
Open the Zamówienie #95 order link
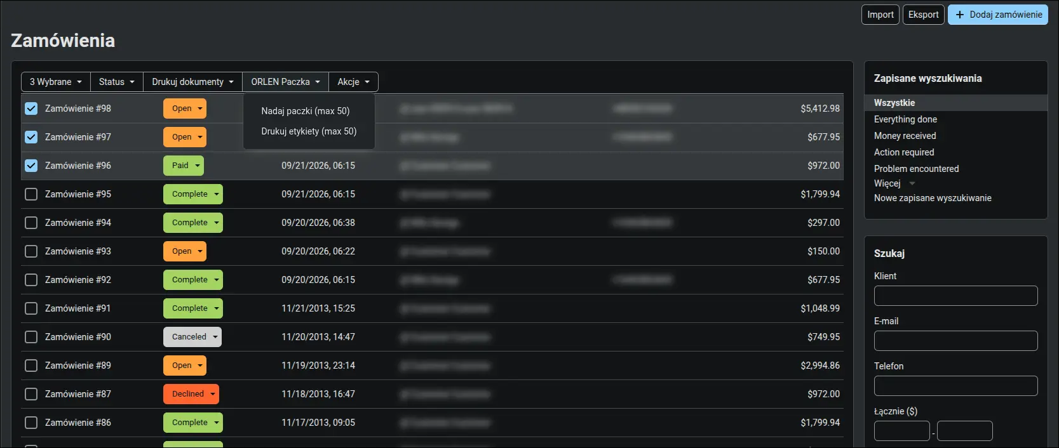pyautogui.click(x=78, y=194)
